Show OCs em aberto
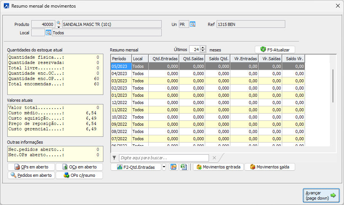Screen dimensions: 344x205 (x=79, y=167)
